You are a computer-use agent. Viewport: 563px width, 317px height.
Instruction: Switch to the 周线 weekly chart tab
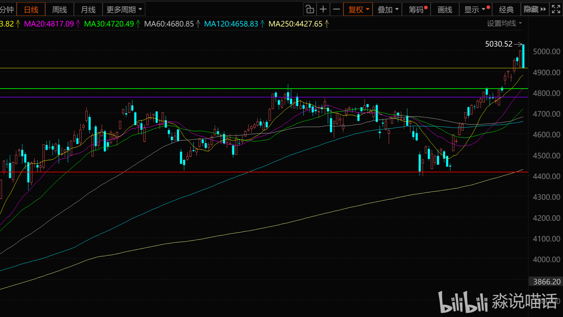click(x=60, y=10)
